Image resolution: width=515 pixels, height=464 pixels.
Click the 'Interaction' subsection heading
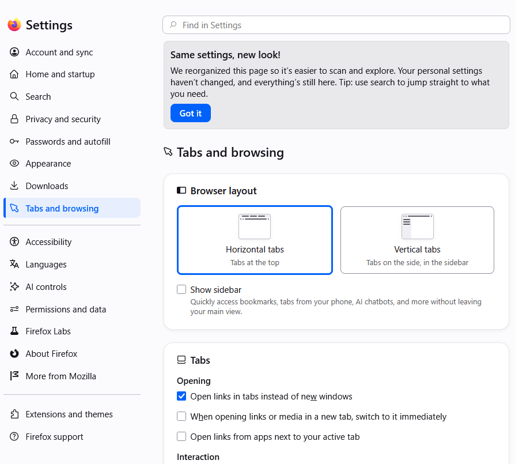(198, 457)
